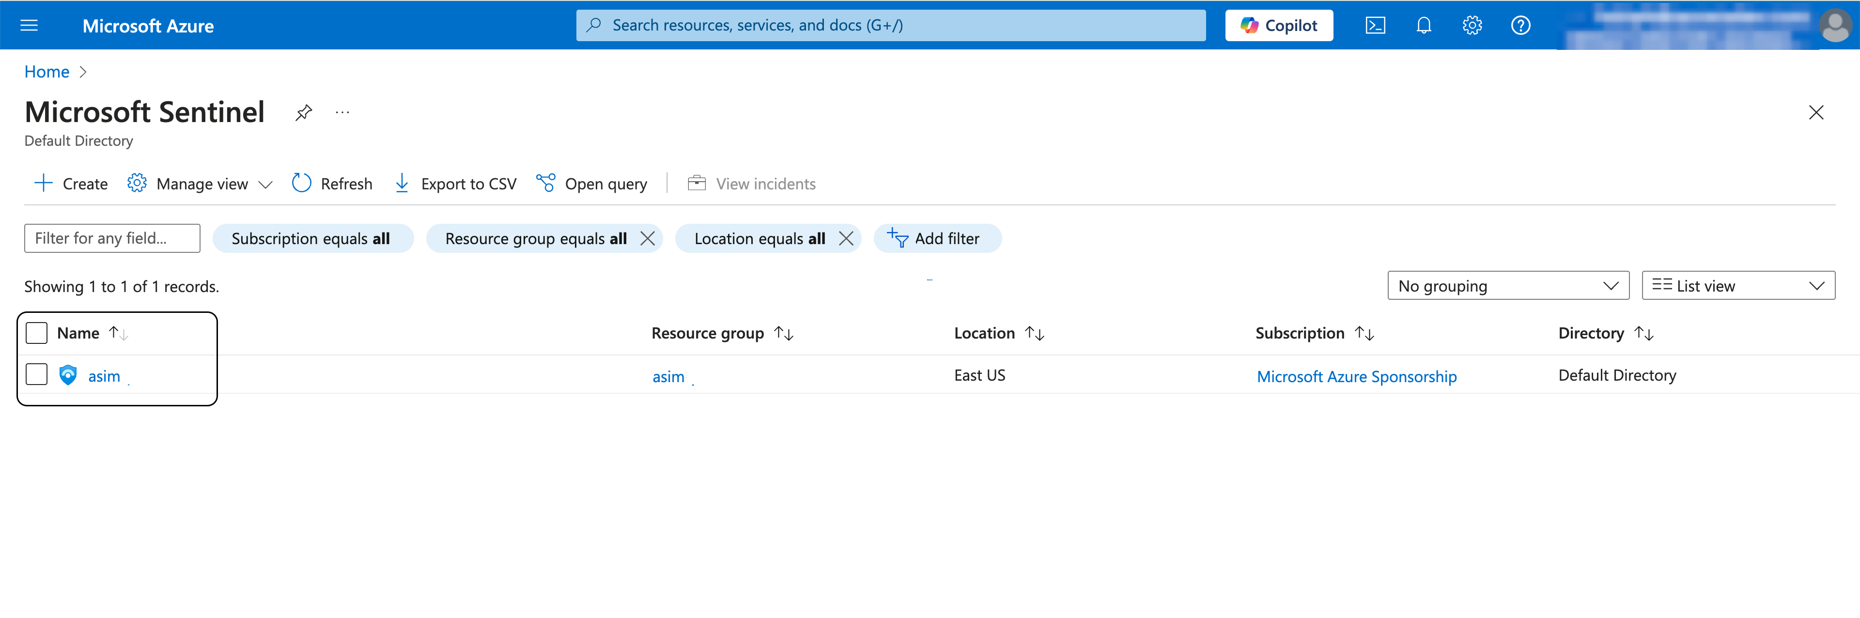
Task: Click the global search resources box
Action: [890, 26]
